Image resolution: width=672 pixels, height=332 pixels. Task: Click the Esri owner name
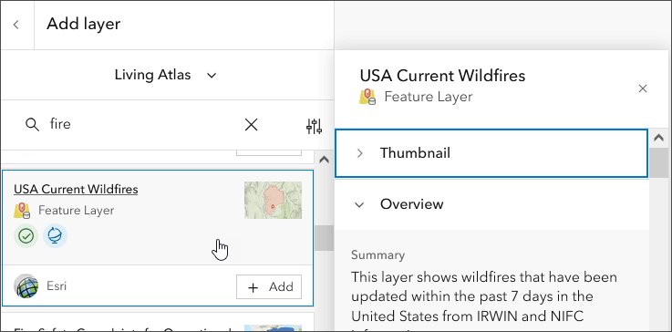click(x=57, y=286)
